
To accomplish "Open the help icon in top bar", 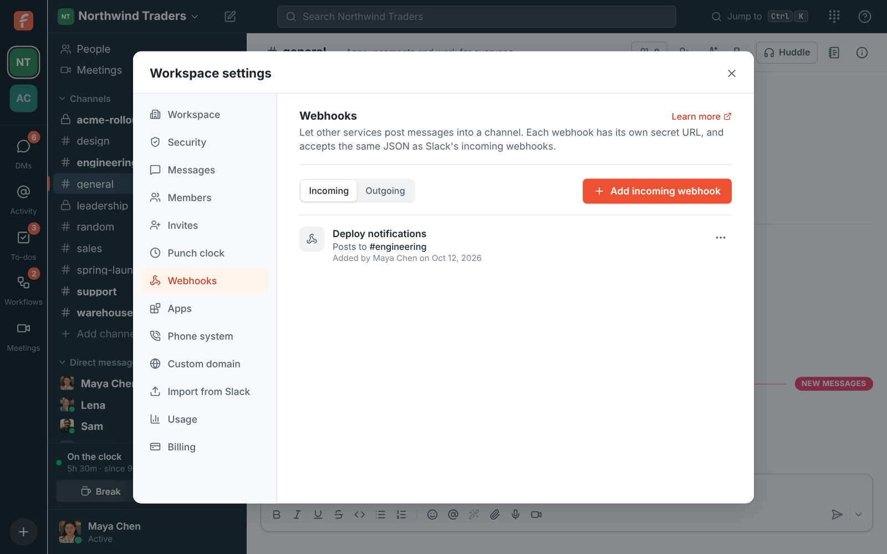I will (x=864, y=17).
